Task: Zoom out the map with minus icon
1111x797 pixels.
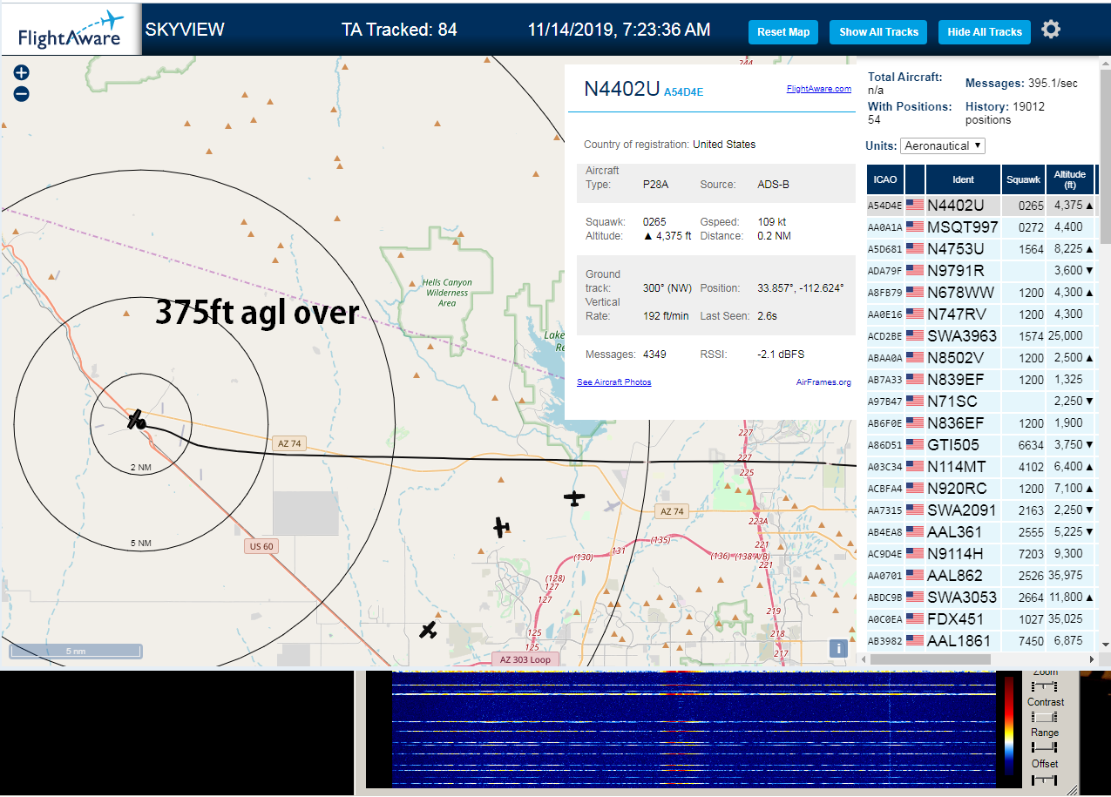Action: [x=22, y=94]
